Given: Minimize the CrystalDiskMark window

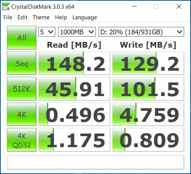Looking at the screenshot, I should coord(135,6).
